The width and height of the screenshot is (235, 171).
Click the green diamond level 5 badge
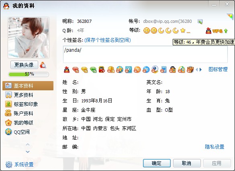pos(93,69)
